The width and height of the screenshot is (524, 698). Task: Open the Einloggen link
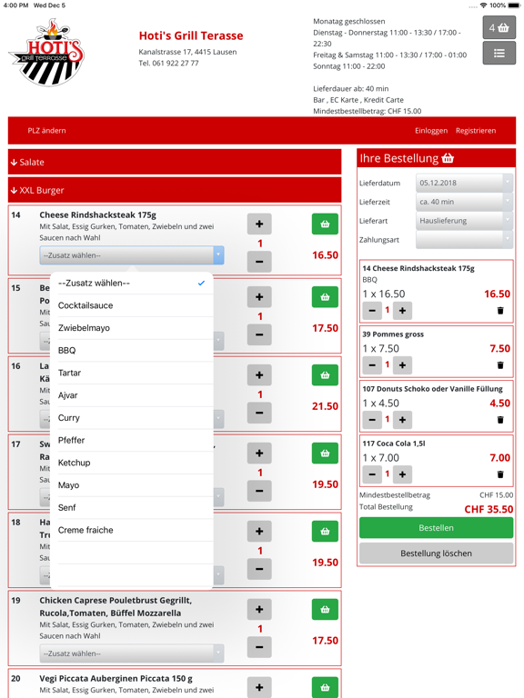tap(431, 131)
